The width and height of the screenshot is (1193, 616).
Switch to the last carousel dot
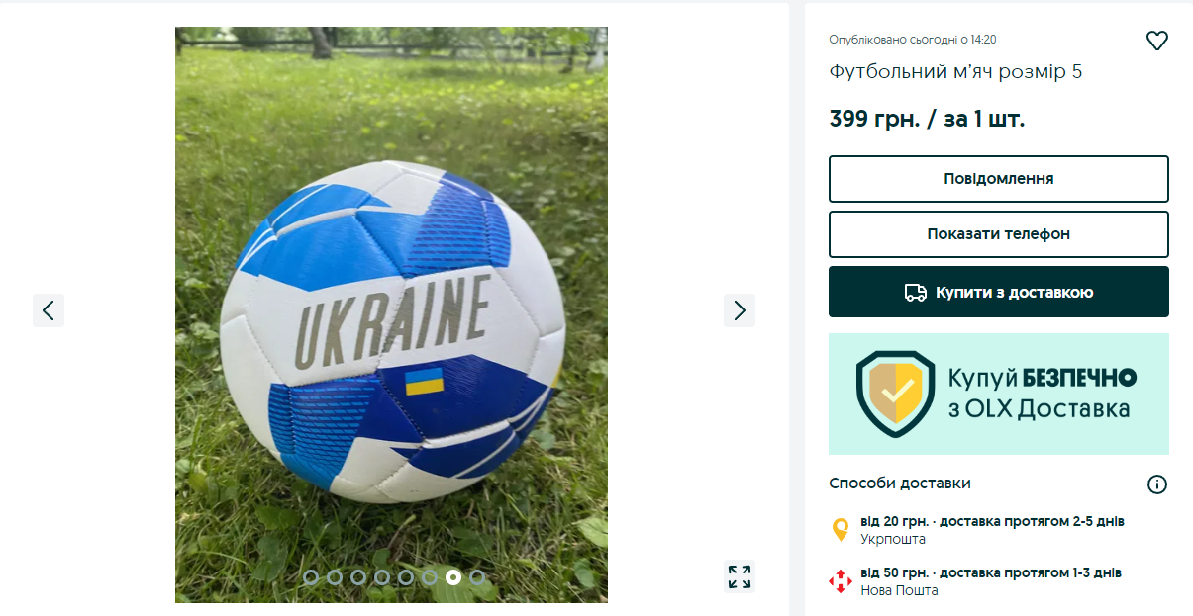(477, 577)
